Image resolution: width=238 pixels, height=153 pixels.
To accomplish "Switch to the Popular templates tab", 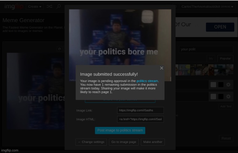I will (x=225, y=59).
